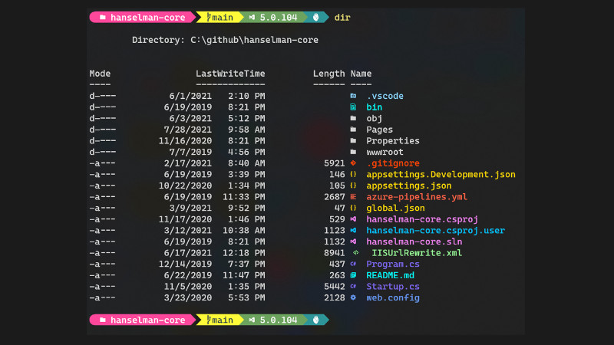Image resolution: width=614 pixels, height=345 pixels.
Task: Select hanselman-core.sln file name
Action: (414, 242)
